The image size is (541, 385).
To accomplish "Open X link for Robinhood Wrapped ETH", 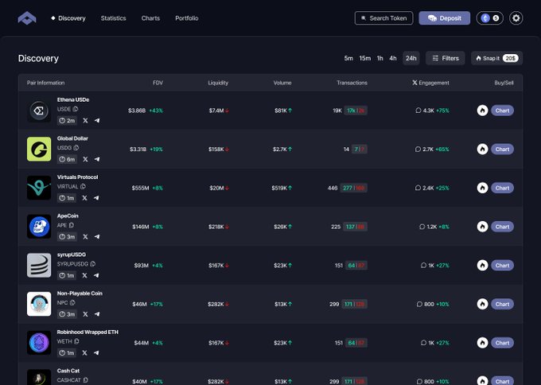I will [84, 352].
